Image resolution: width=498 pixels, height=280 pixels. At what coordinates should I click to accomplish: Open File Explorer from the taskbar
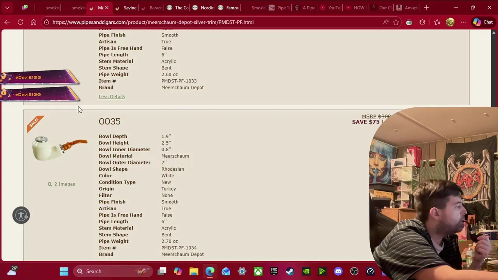194,271
